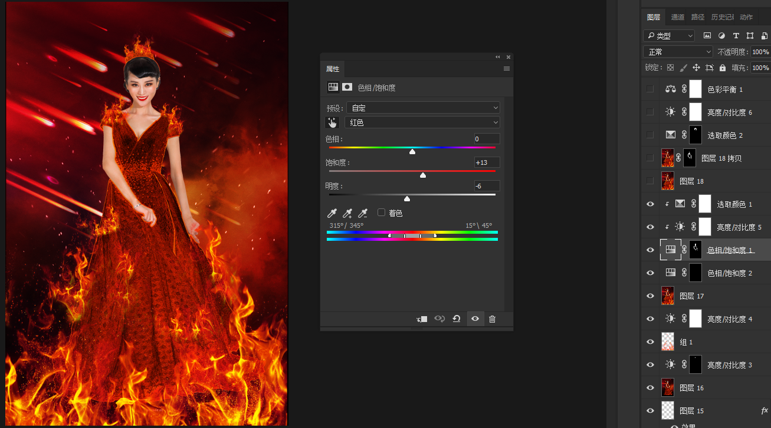Pick the add-to-sample eyedropper
Image resolution: width=771 pixels, height=428 pixels.
(x=348, y=213)
